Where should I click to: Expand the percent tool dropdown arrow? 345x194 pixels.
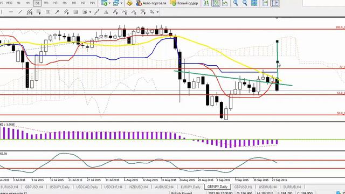click(x=157, y=12)
